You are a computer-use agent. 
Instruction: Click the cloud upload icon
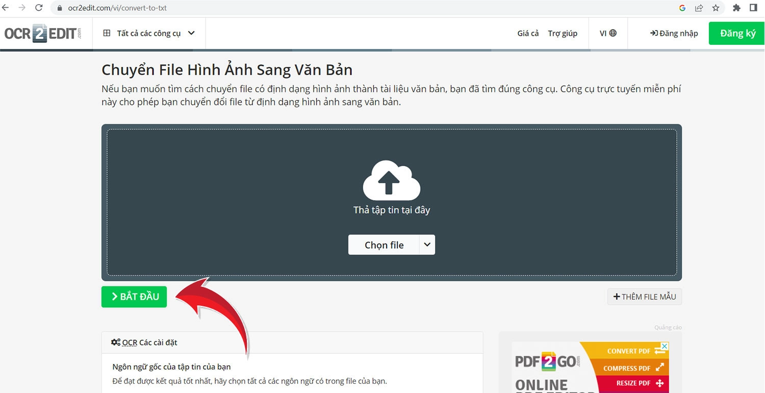point(391,180)
